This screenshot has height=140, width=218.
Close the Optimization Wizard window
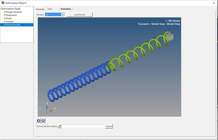click(x=214, y=3)
